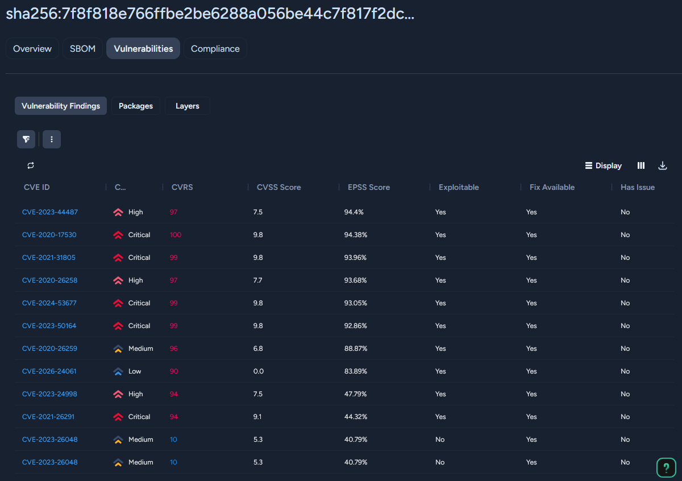Click the High severity icon for CVE-2023-24998
The image size is (682, 481).
[118, 394]
